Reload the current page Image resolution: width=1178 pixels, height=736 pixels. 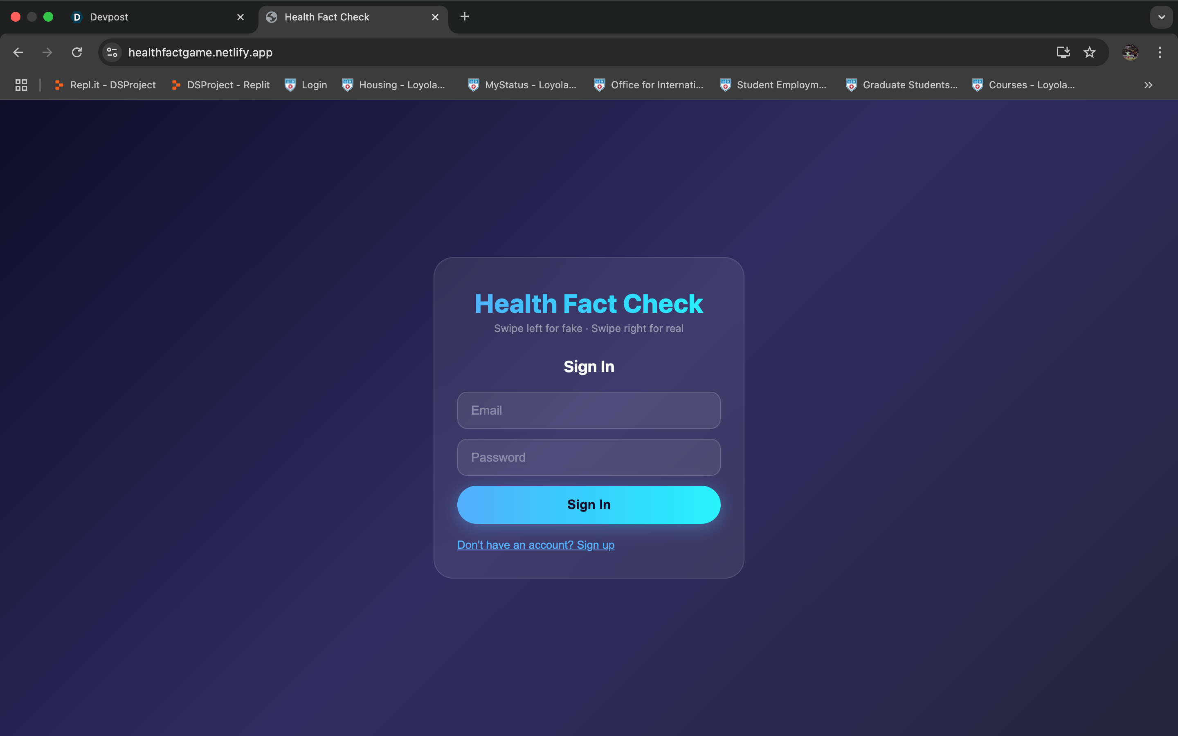pos(77,52)
